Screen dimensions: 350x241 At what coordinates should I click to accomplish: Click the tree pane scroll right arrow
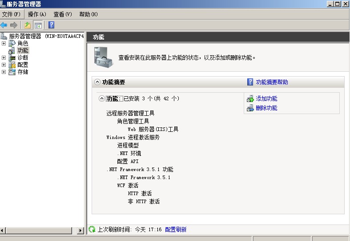pos(80,230)
